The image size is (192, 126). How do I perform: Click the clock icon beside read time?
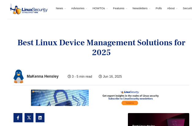point(69,76)
